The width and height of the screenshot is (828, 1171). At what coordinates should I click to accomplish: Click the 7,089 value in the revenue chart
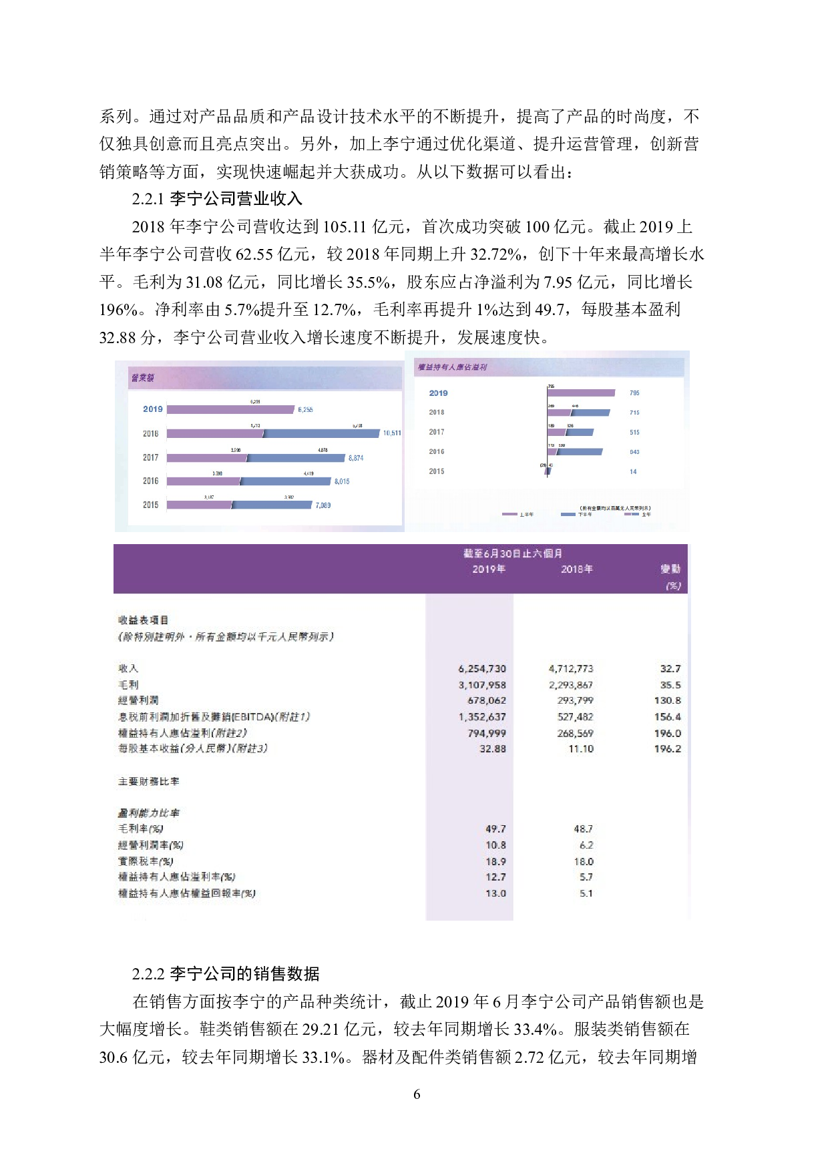coord(323,505)
